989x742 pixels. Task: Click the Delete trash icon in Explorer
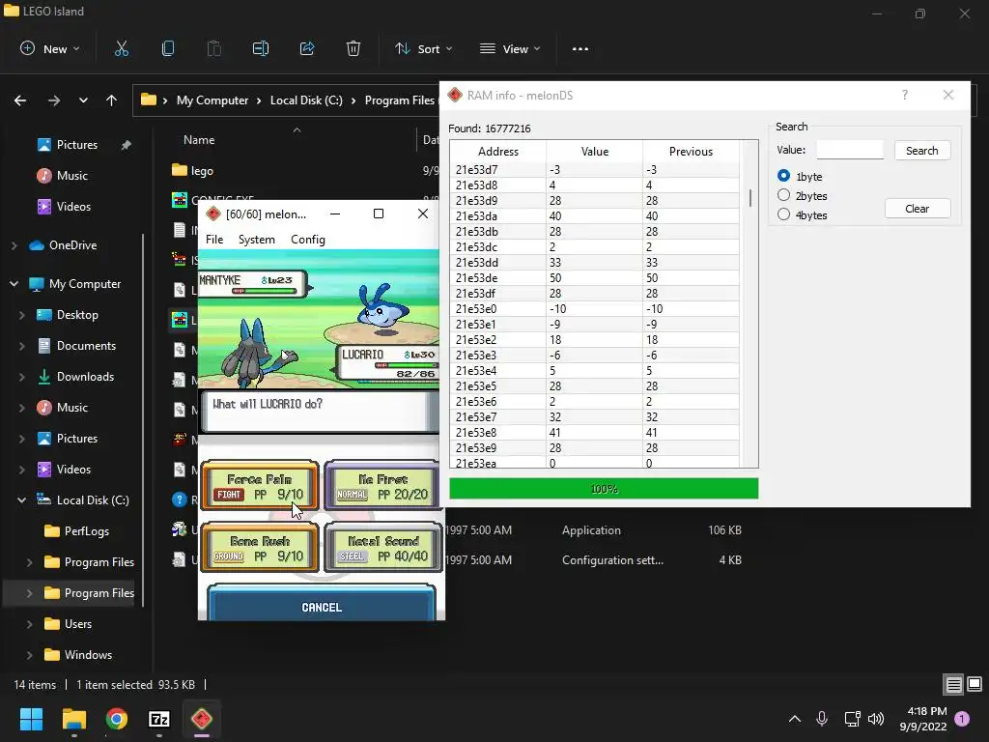(353, 48)
